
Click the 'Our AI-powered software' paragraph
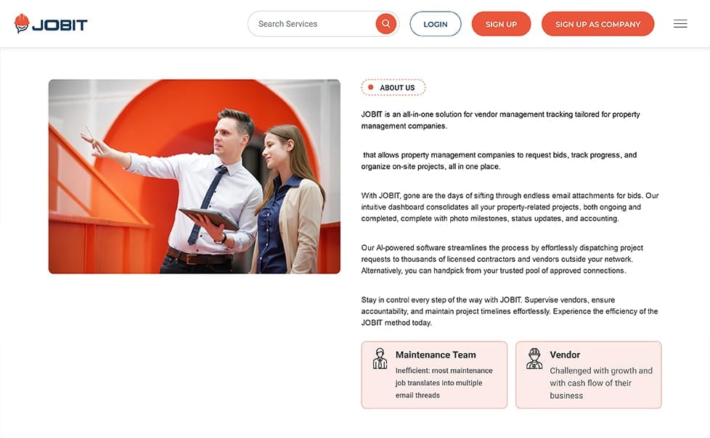click(x=502, y=259)
